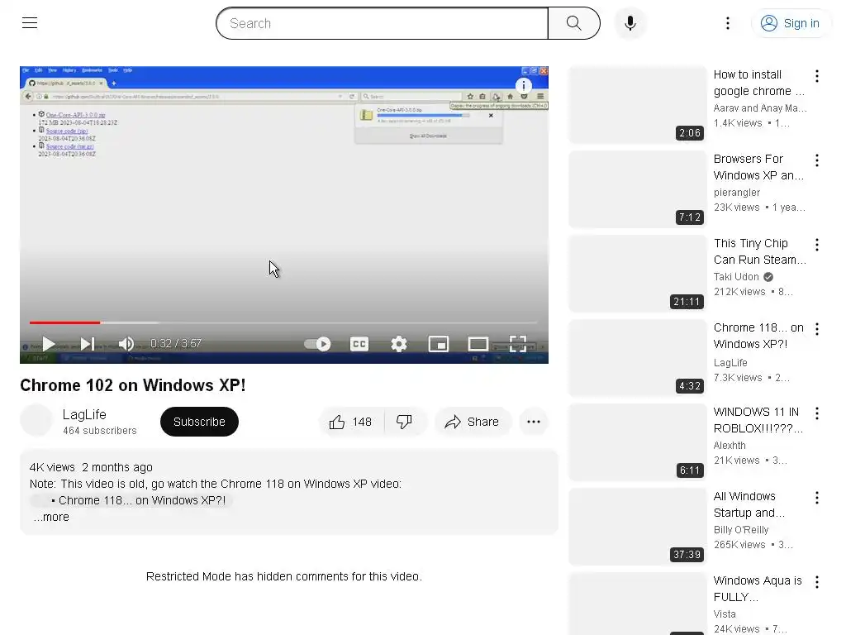The image size is (846, 635).
Task: Skip to next video
Action: 88,344
